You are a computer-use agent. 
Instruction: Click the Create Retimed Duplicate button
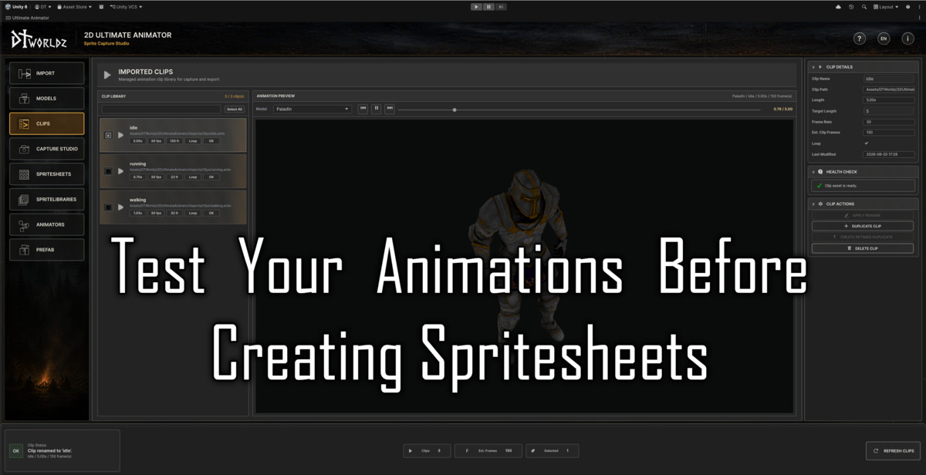coord(863,237)
